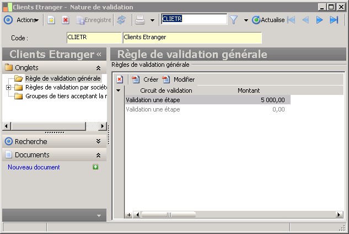Click the Circuit de validation column header
Image resolution: width=349 pixels, height=234 pixels.
click(166, 91)
